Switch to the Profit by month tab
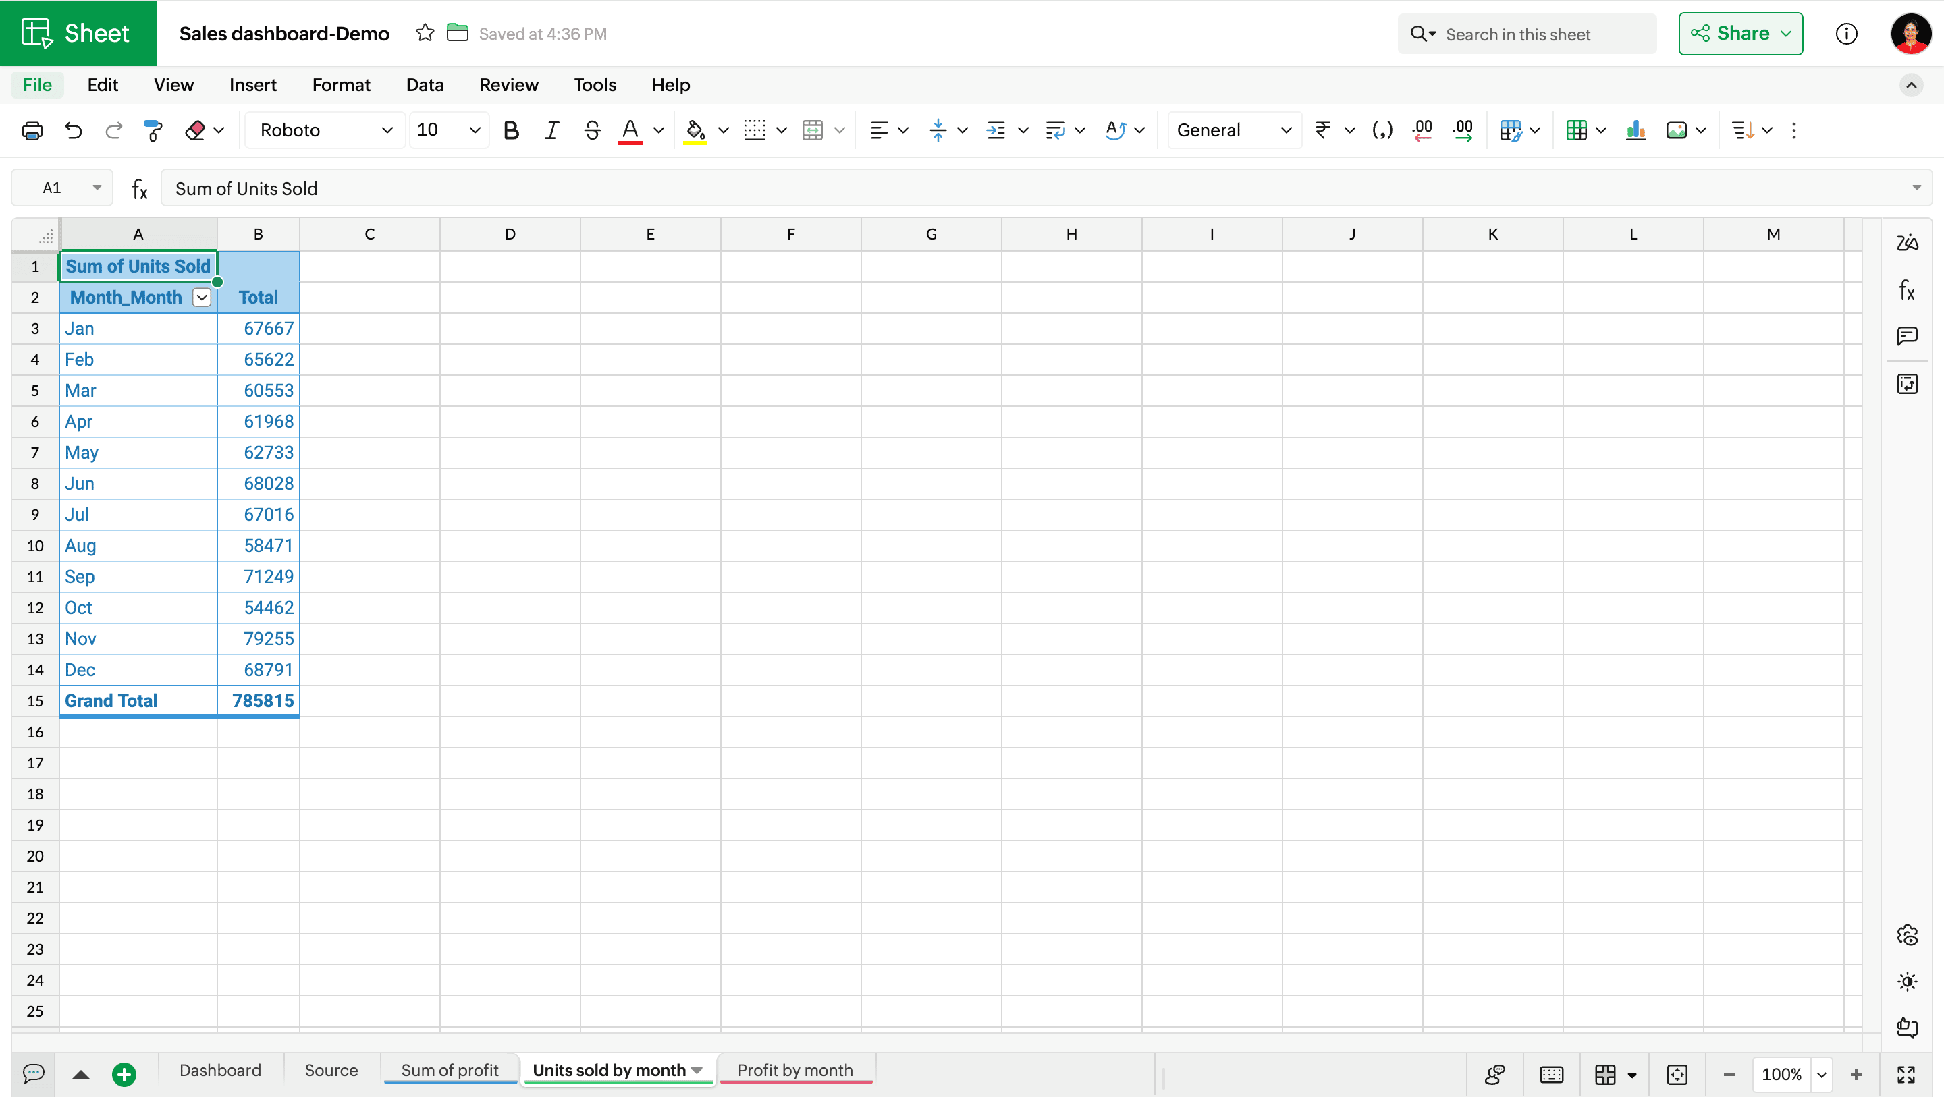The height and width of the screenshot is (1097, 1944). point(795,1070)
